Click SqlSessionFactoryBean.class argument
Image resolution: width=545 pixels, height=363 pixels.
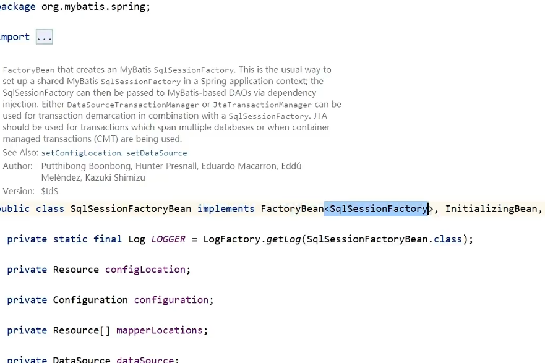coord(384,239)
